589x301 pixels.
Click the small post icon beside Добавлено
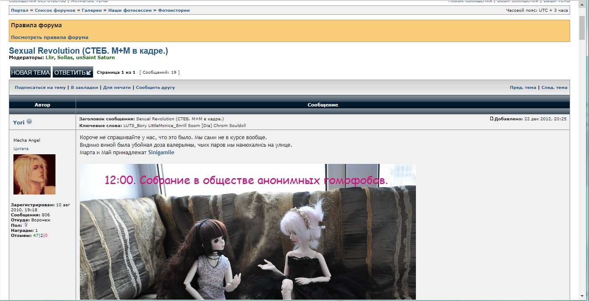pos(492,119)
